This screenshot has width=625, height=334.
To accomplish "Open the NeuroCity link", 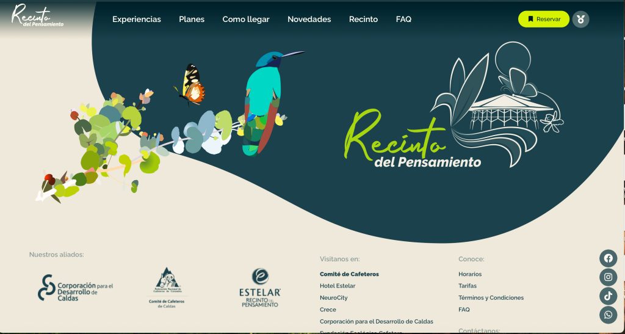I will click(333, 298).
